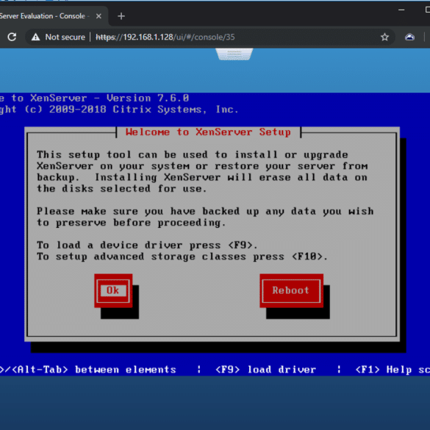Click the '<F1> Help' hint text

tap(384, 370)
